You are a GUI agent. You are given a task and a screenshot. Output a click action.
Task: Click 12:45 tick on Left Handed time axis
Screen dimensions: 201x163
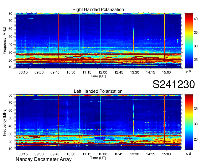point(119,154)
